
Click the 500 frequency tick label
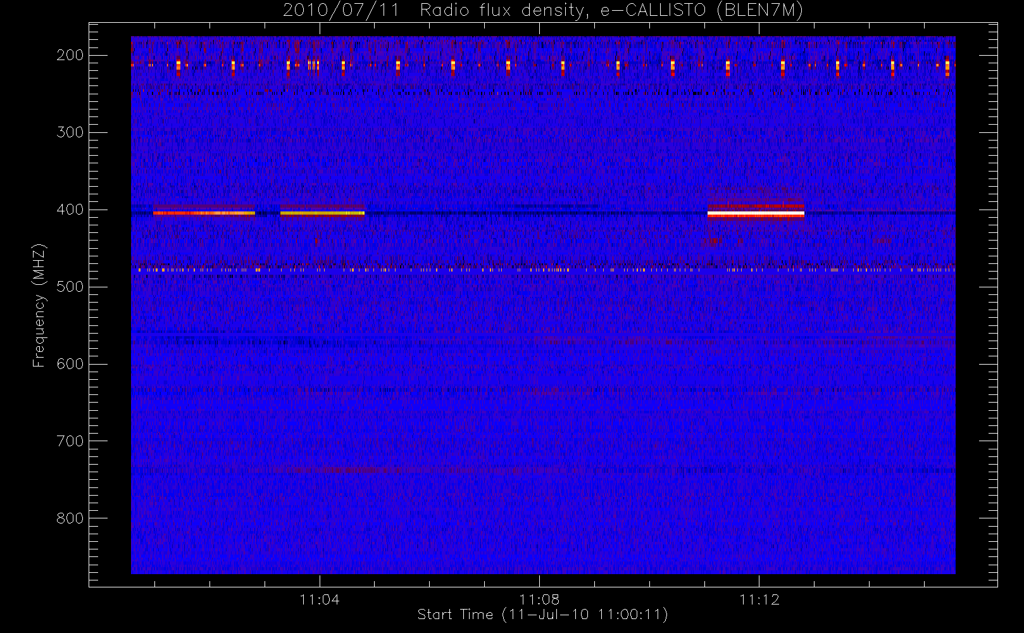70,287
